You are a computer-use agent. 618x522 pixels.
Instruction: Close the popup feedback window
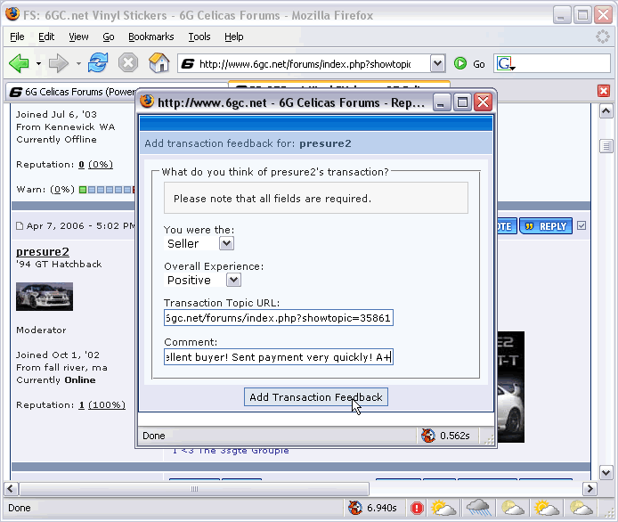(484, 102)
